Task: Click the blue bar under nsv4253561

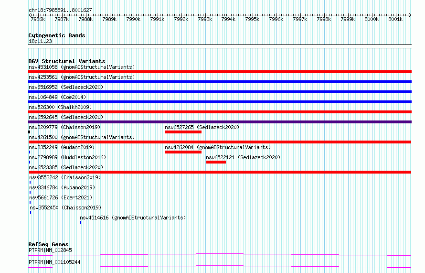Action: pyautogui.click(x=220, y=82)
